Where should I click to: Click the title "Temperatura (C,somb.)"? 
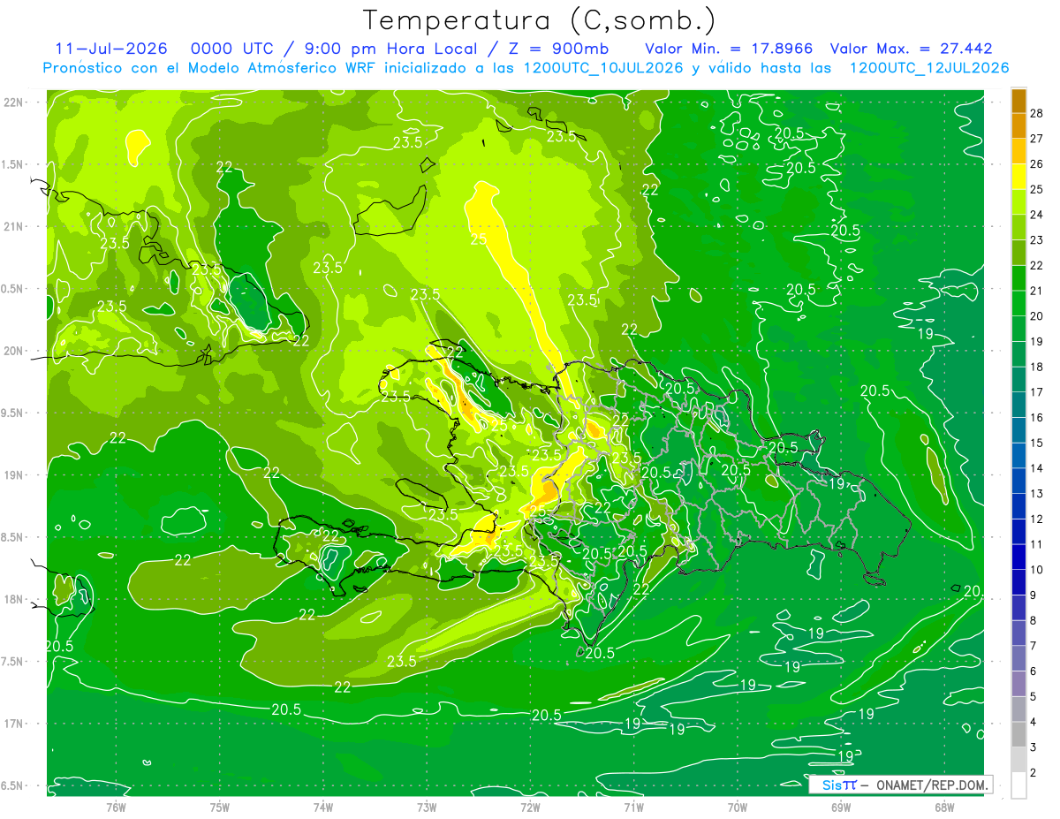coord(540,20)
